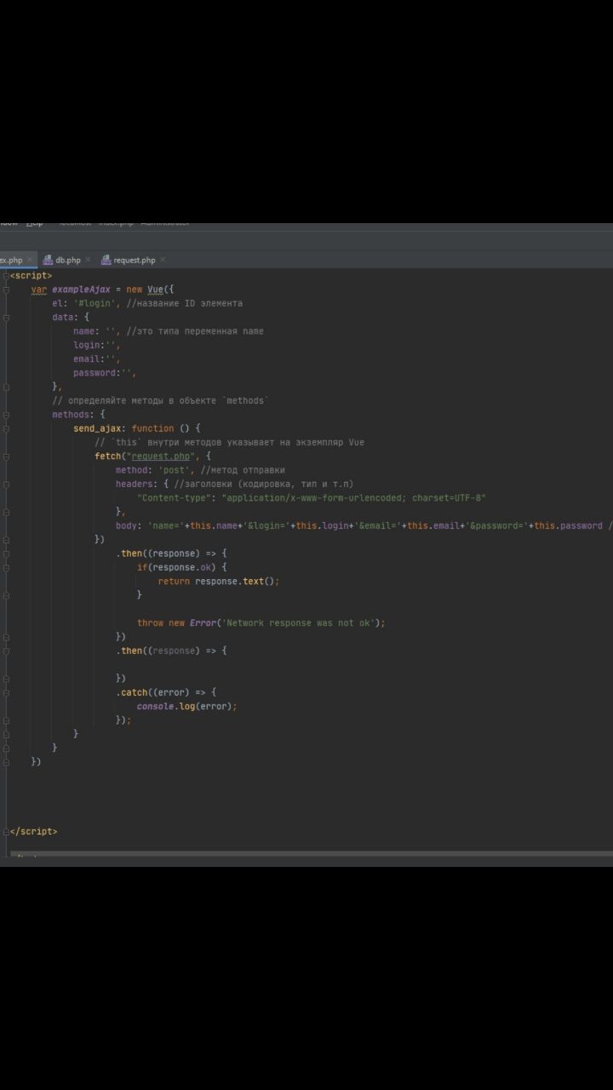Click the underlined Vue class name
The image size is (613, 1090).
(155, 290)
